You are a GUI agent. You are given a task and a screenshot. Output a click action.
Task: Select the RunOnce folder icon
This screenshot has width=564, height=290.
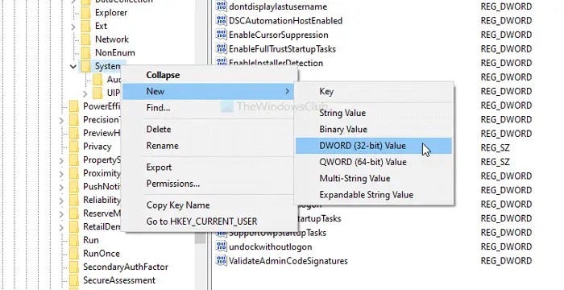(x=74, y=254)
